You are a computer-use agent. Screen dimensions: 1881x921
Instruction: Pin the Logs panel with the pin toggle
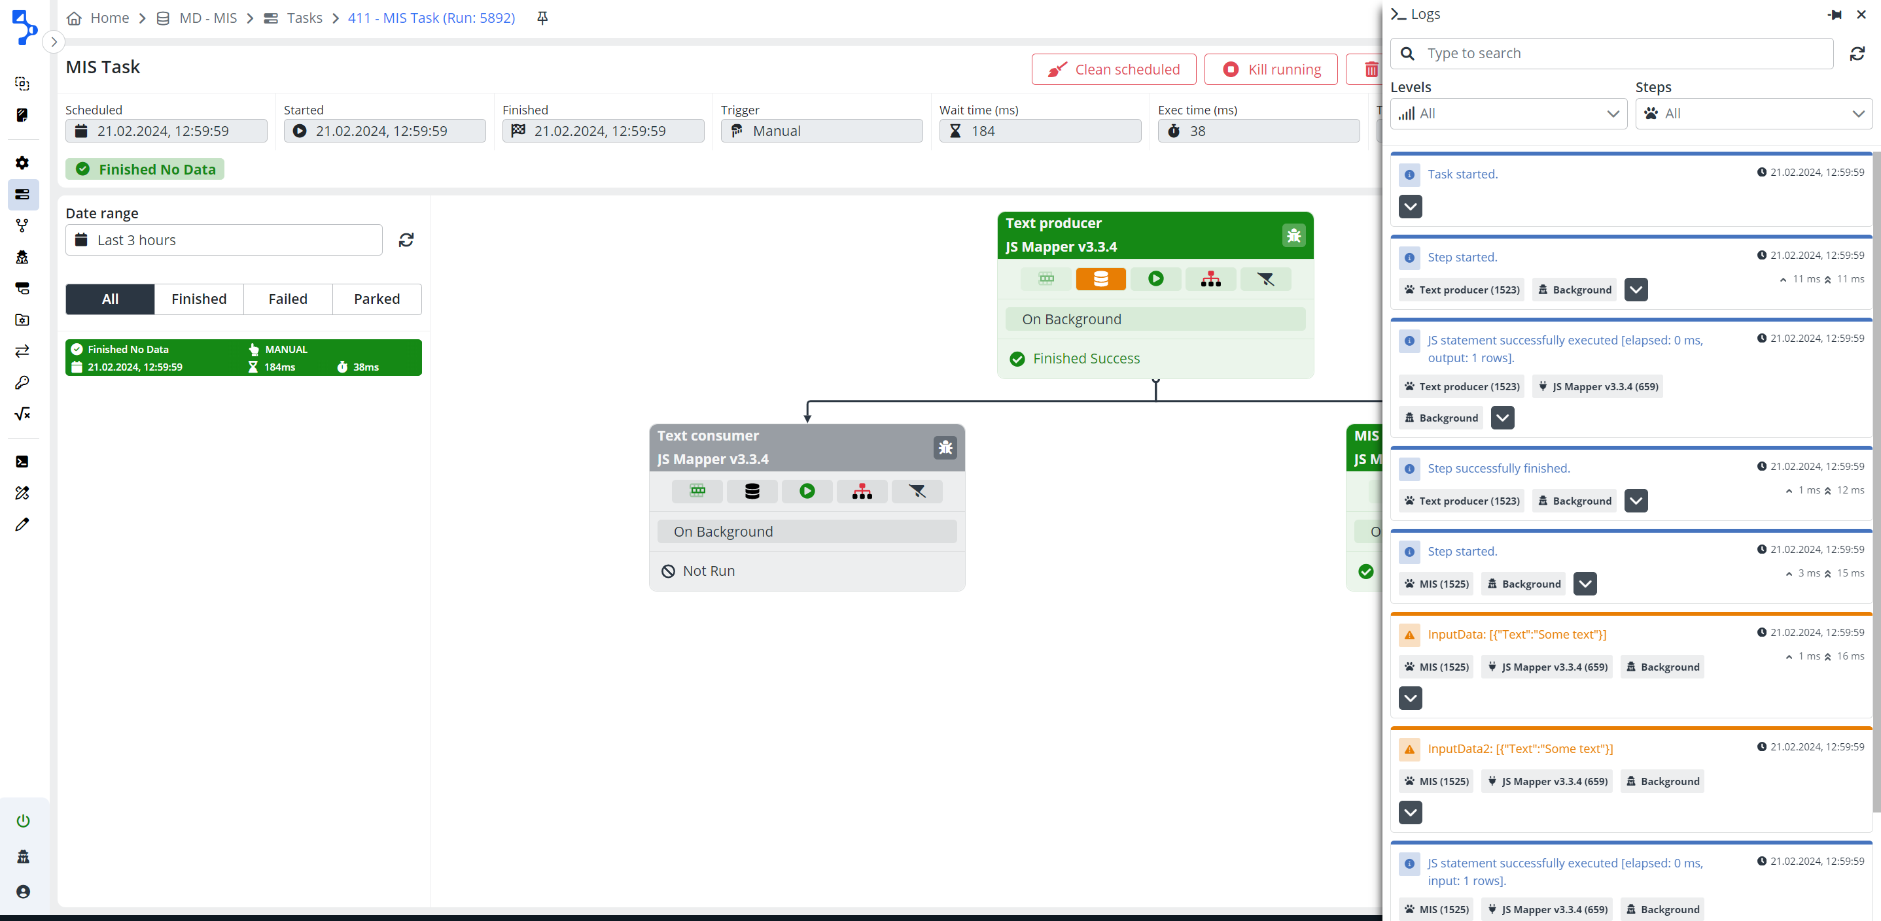1835,14
